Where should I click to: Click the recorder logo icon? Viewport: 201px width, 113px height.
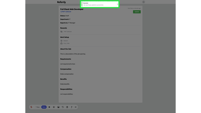31,107
